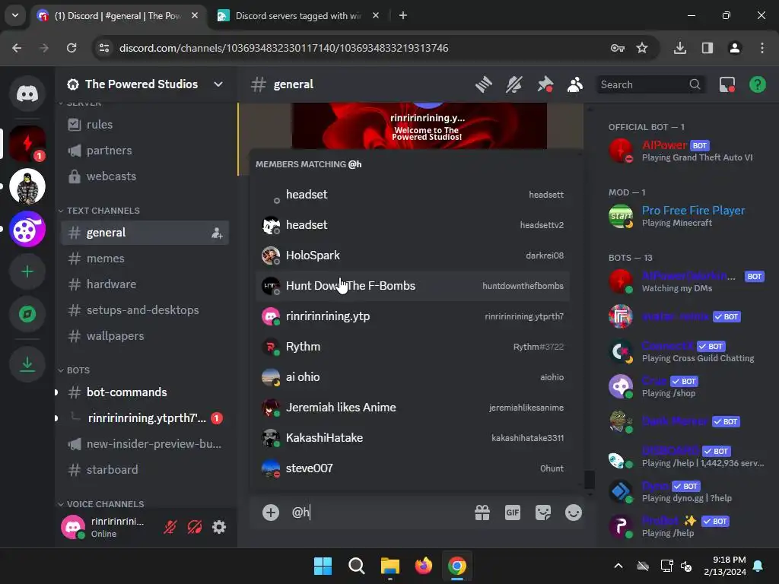Open the partners announcement channel
This screenshot has width=779, height=584.
tap(145, 151)
